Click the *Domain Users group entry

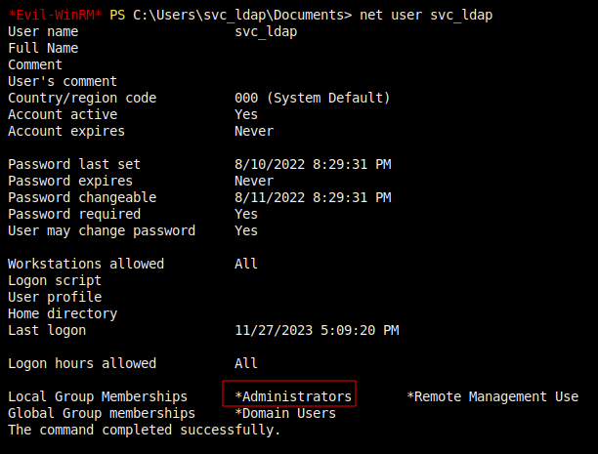click(x=285, y=413)
